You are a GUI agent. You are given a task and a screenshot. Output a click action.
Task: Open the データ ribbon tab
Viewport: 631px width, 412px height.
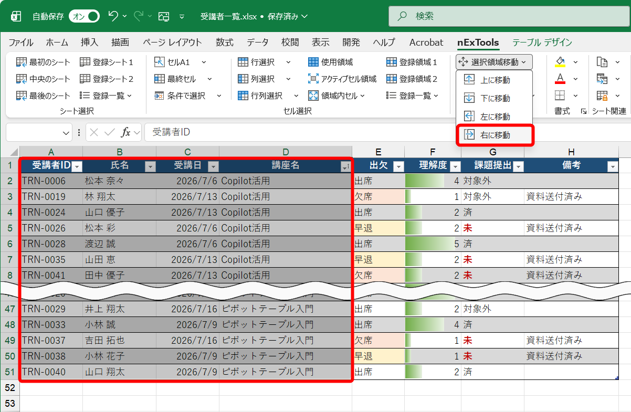257,43
